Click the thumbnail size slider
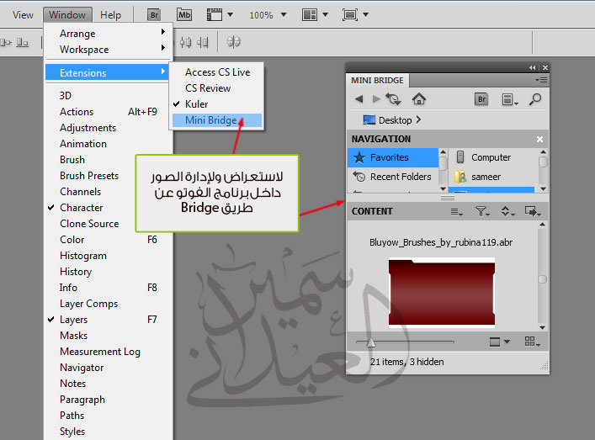The width and height of the screenshot is (595, 440). tap(370, 342)
